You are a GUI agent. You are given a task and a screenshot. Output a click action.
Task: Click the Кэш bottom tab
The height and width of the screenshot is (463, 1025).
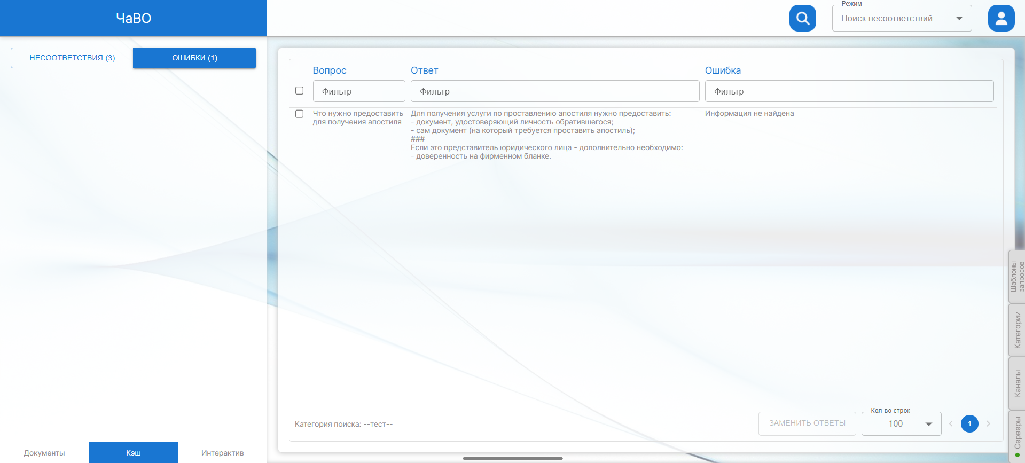click(x=134, y=453)
